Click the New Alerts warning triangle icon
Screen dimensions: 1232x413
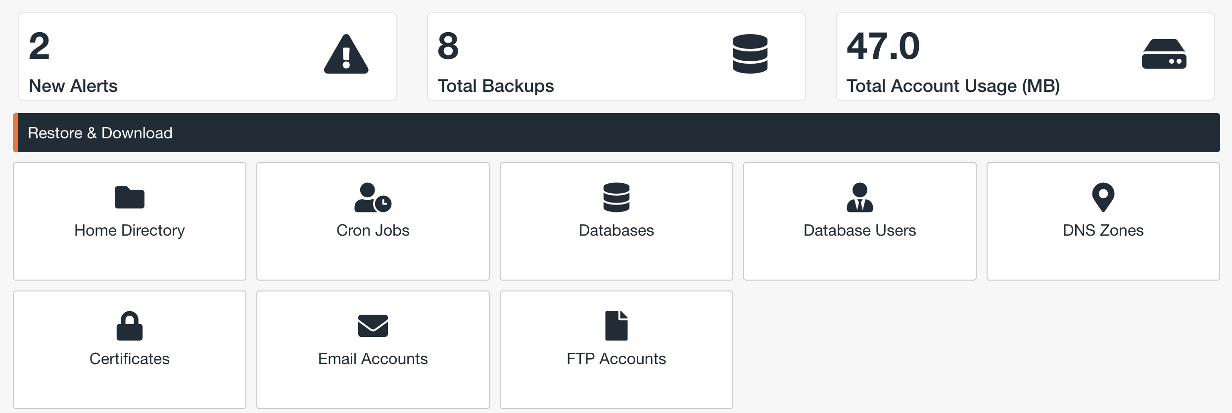[346, 54]
